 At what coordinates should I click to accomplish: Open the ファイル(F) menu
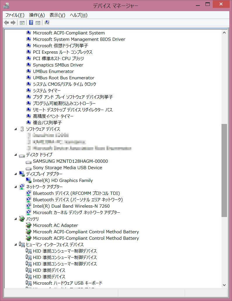15,15
